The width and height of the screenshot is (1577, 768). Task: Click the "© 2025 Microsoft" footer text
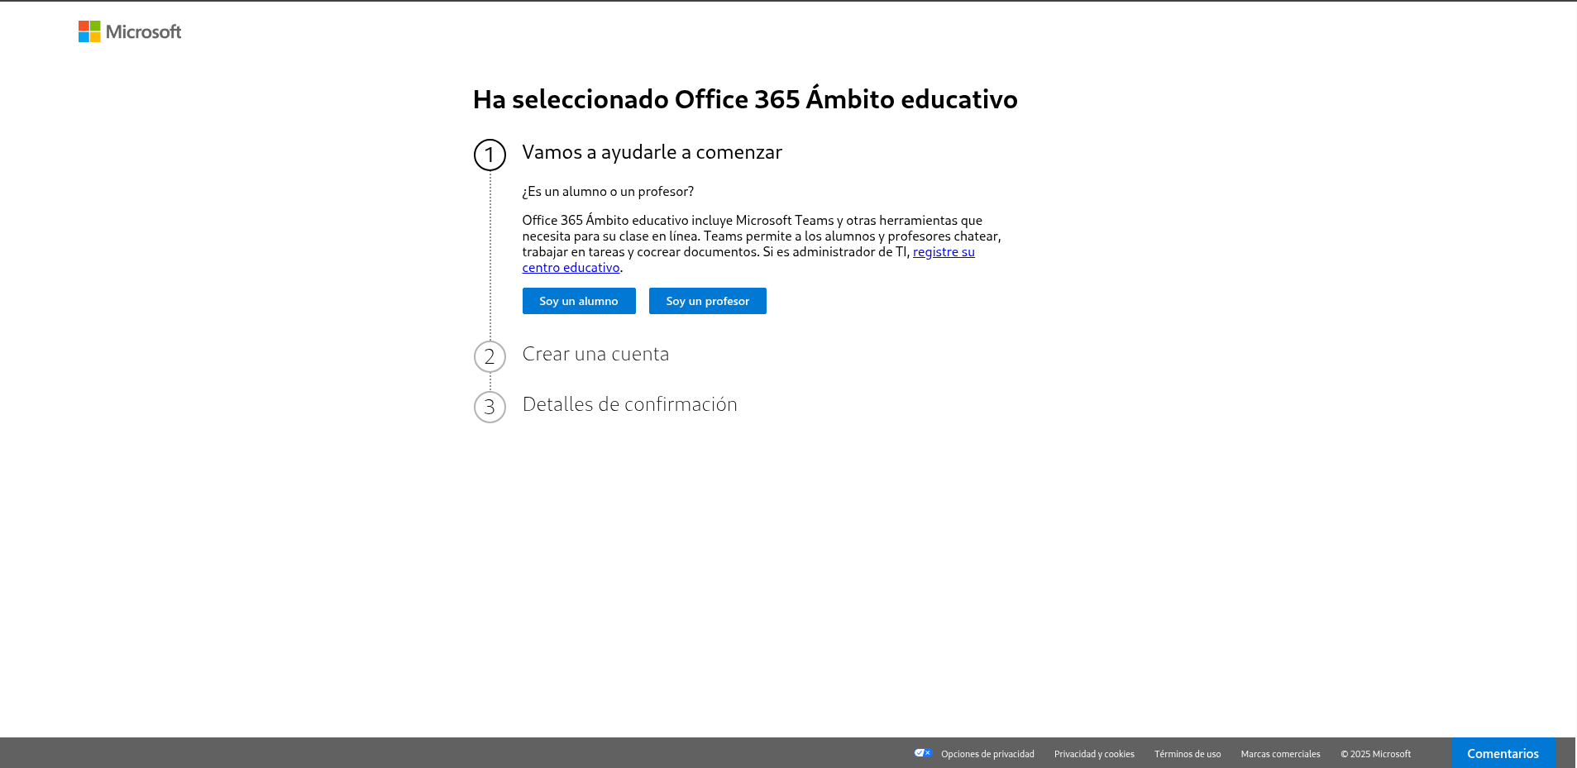click(1375, 754)
